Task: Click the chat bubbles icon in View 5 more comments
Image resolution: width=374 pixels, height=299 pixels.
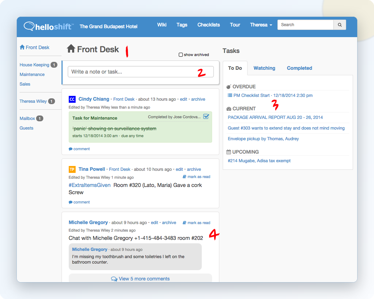Action: click(x=114, y=279)
